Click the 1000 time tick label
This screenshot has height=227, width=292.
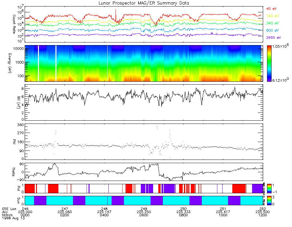223,215
